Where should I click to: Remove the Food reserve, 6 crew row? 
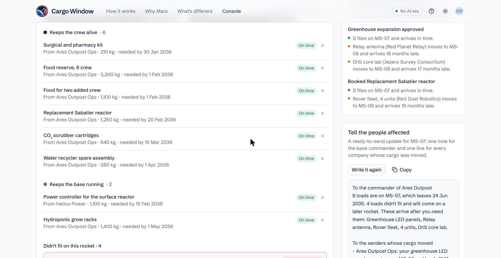(323, 68)
